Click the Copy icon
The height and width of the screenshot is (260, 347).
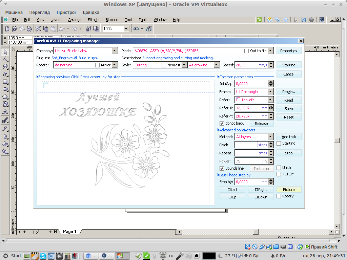click(46, 28)
